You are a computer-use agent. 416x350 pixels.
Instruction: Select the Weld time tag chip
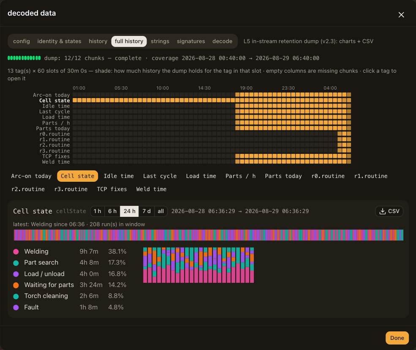click(151, 189)
